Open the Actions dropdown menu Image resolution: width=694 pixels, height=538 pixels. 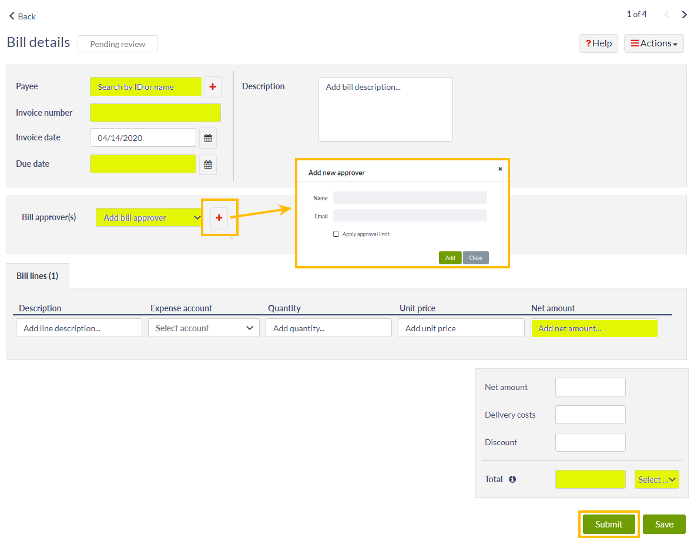pyautogui.click(x=653, y=43)
